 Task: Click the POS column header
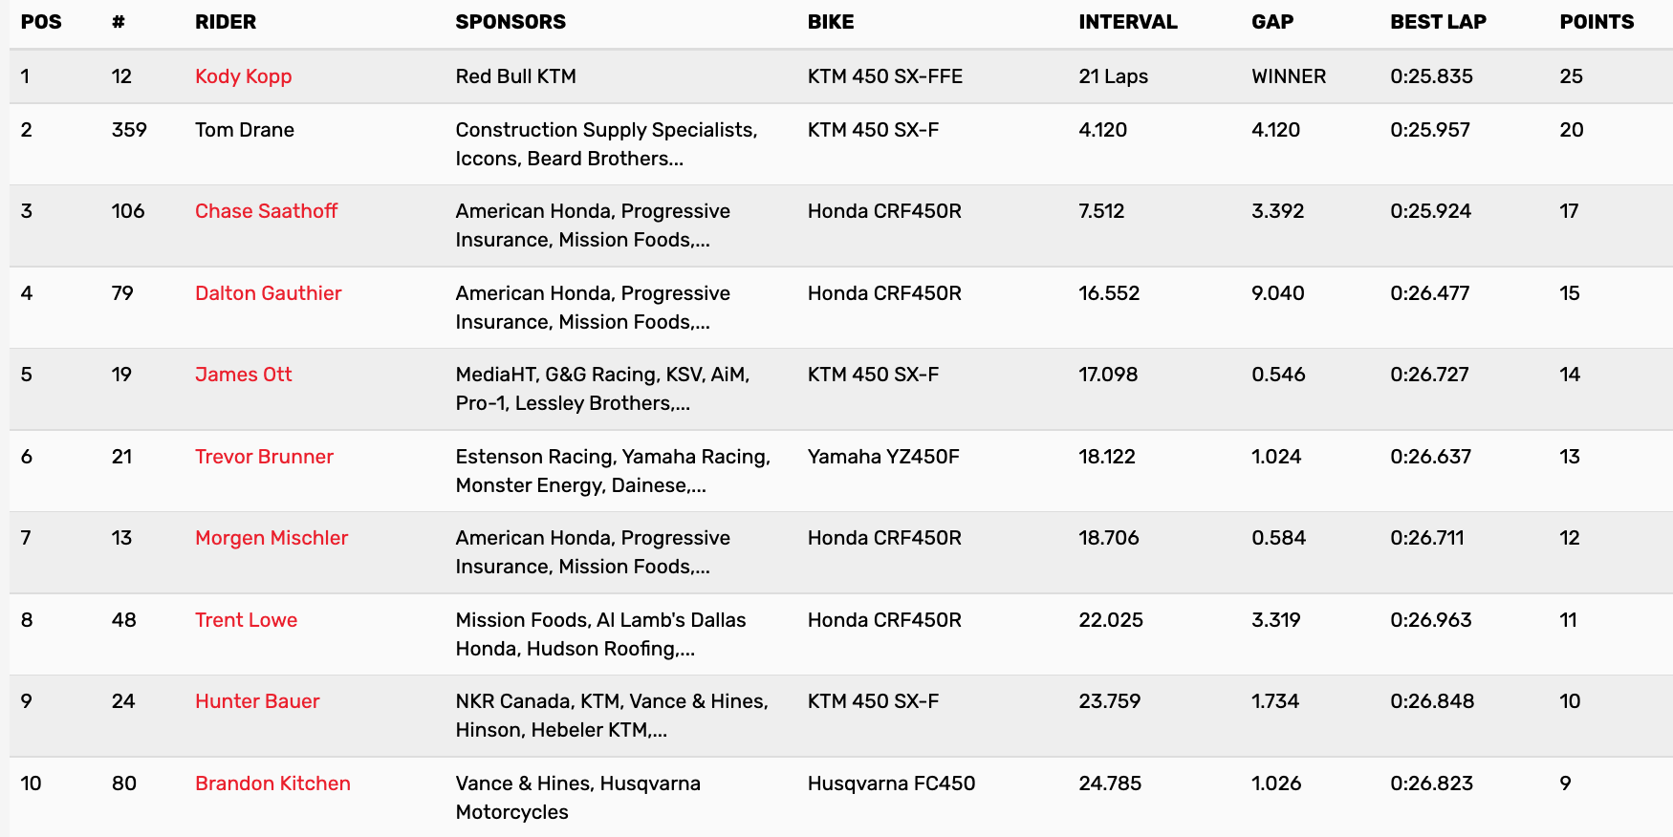click(41, 22)
